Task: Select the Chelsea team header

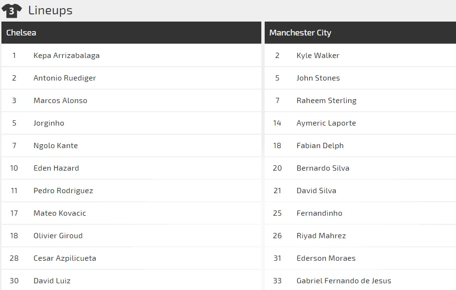Action: coord(21,33)
